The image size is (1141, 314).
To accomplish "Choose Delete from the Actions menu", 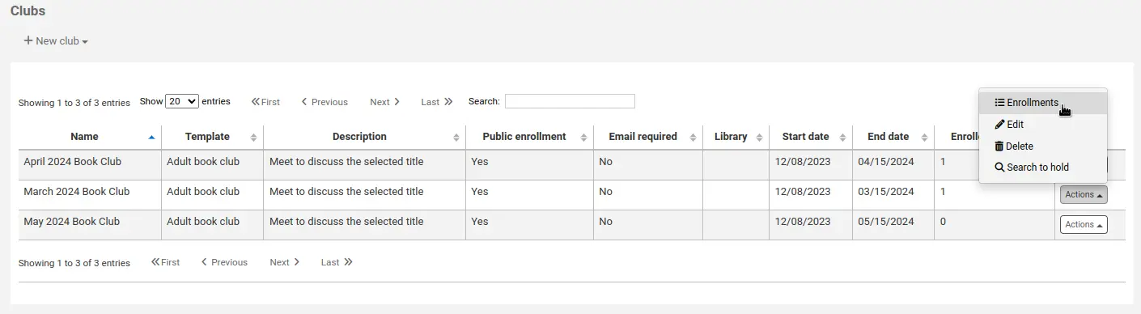I will click(x=1042, y=146).
